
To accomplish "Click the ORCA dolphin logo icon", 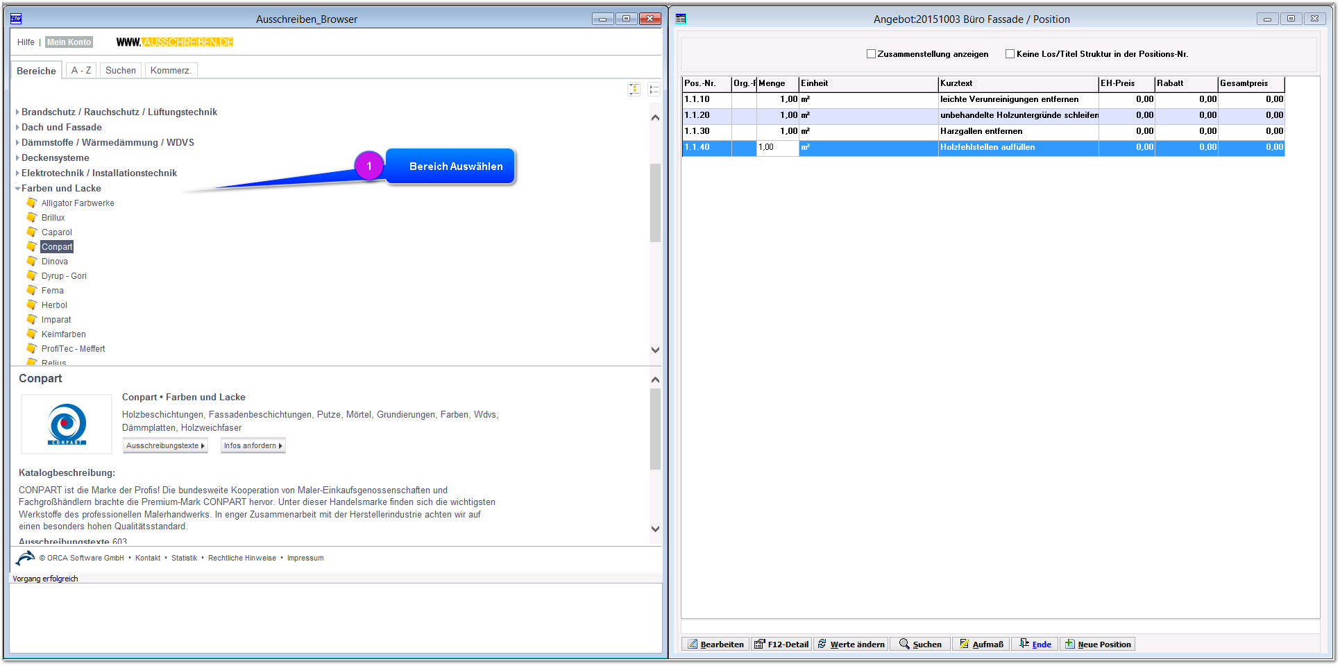I will coord(25,558).
